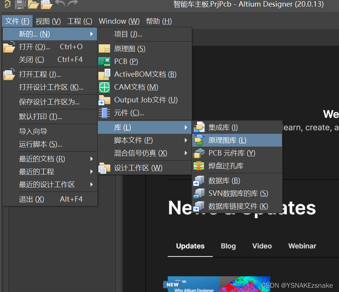The width and height of the screenshot is (339, 292).
Task: Open the colorful heatmap news thumbnail
Action: tap(245, 284)
